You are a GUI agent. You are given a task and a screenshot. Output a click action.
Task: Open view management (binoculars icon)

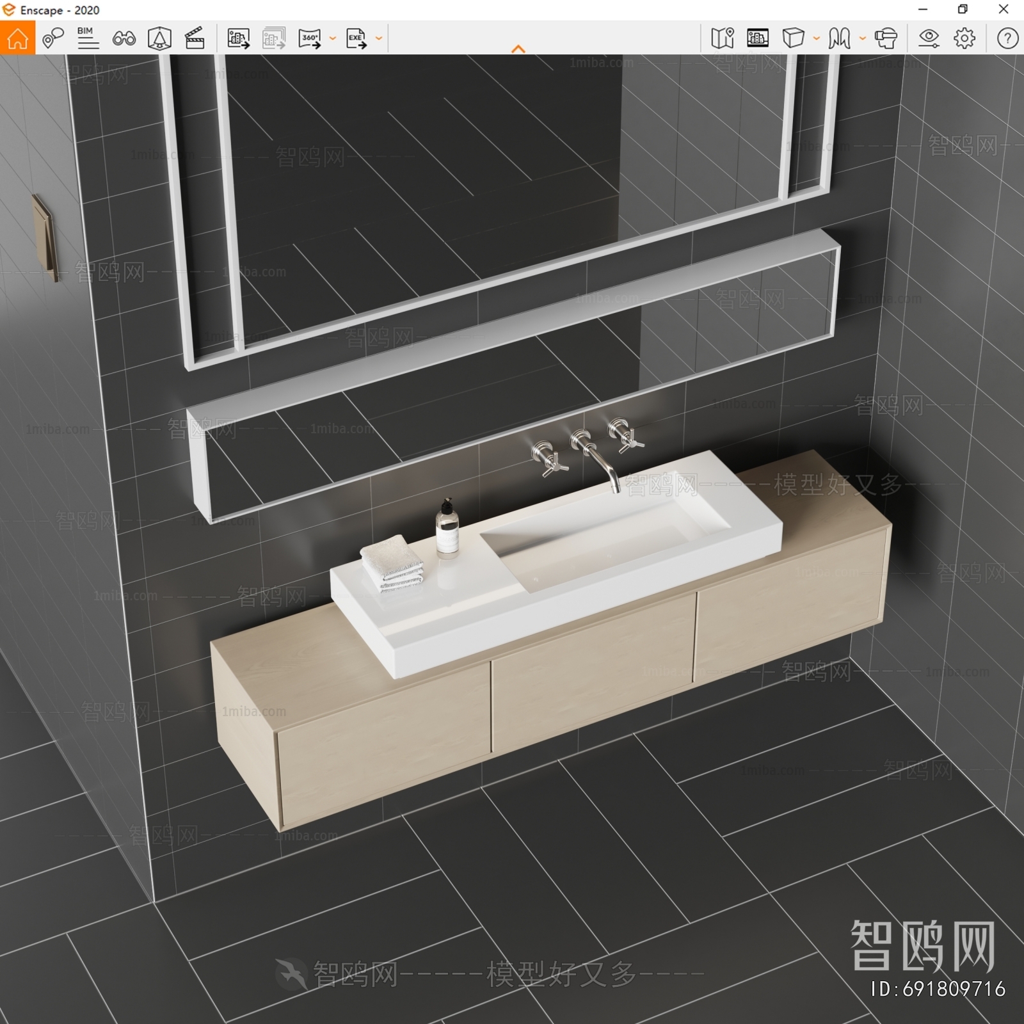click(x=124, y=39)
